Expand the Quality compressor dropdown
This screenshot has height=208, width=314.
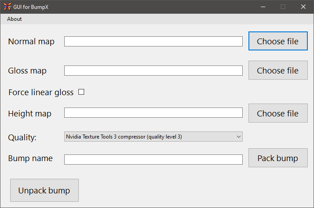[x=153, y=137]
